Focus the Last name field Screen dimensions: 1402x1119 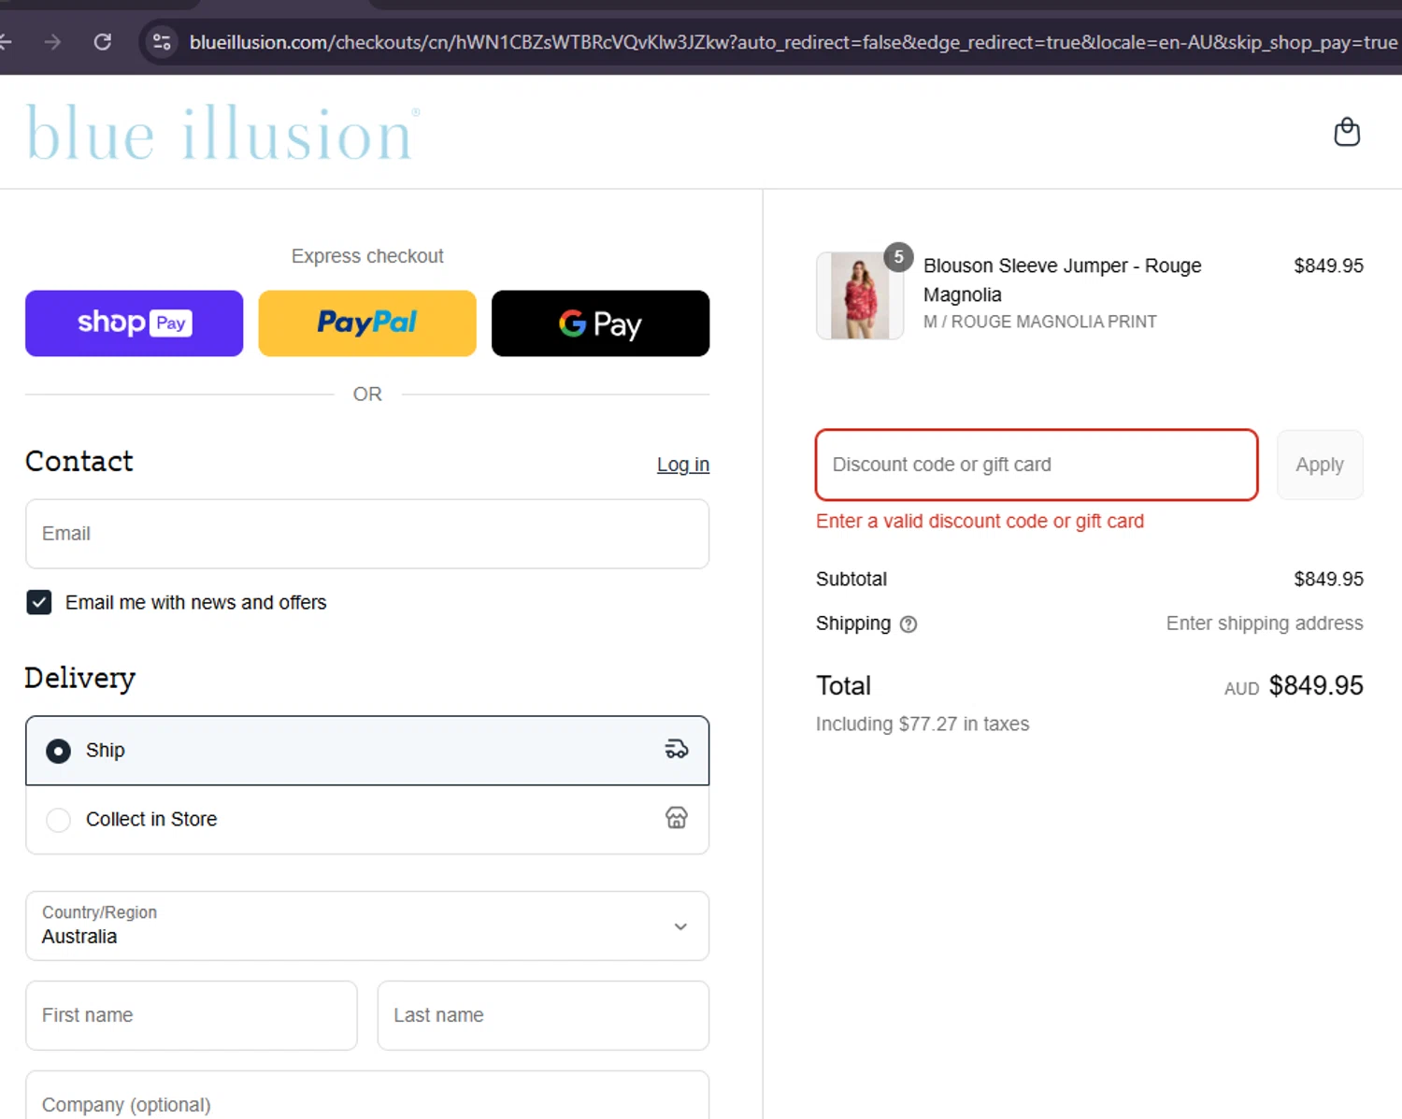click(543, 1015)
